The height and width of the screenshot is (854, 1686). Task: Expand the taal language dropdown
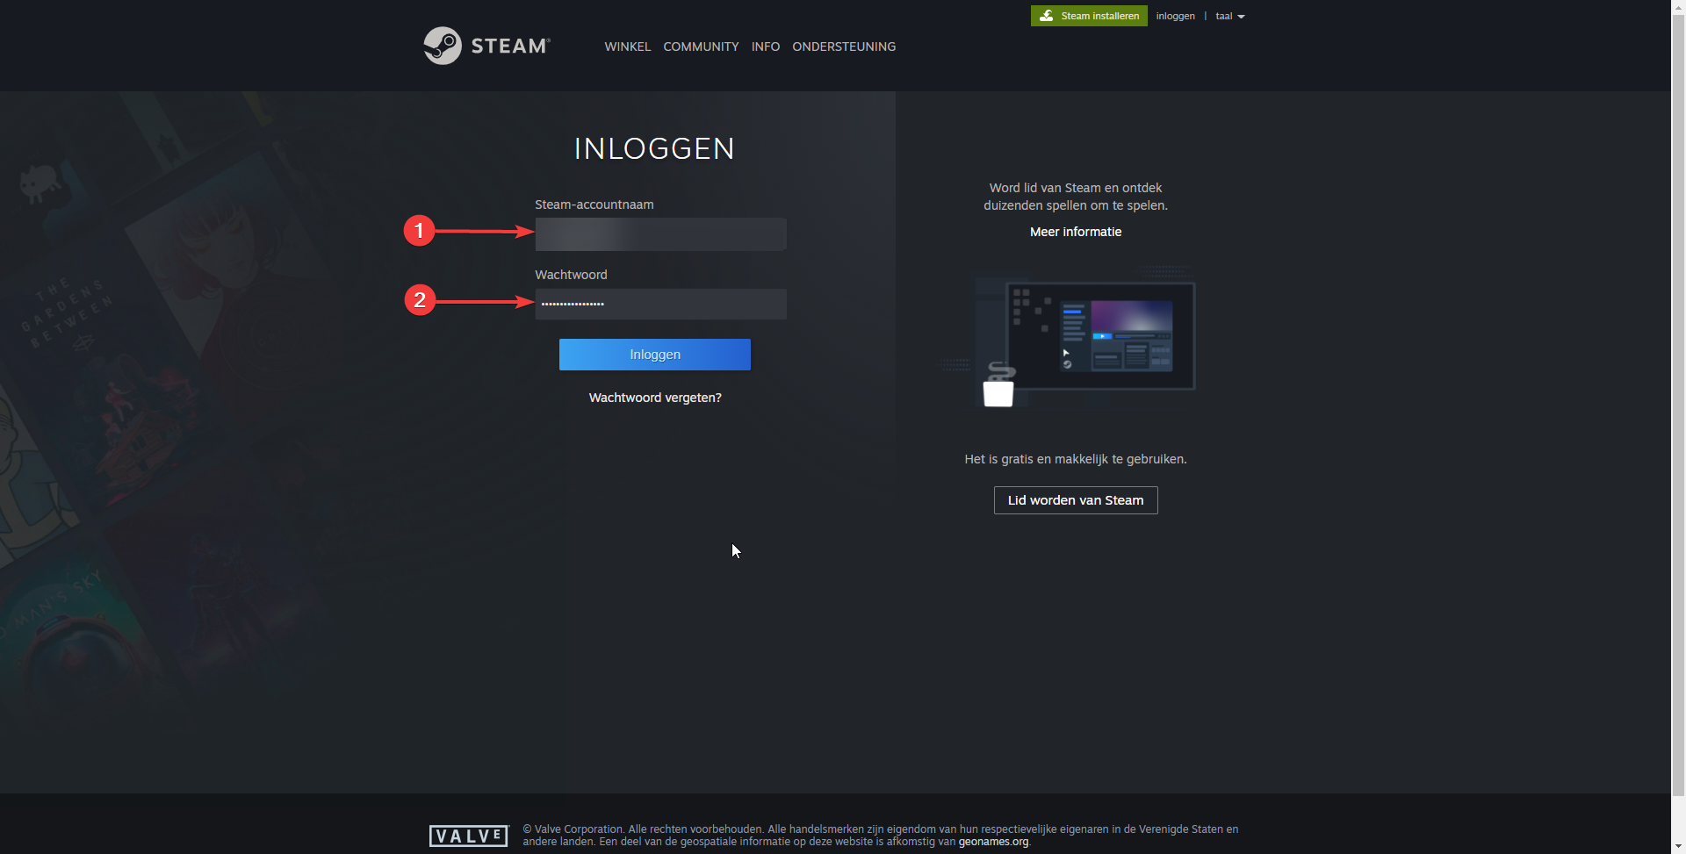[1229, 16]
